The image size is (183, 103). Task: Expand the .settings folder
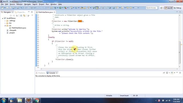(5, 21)
